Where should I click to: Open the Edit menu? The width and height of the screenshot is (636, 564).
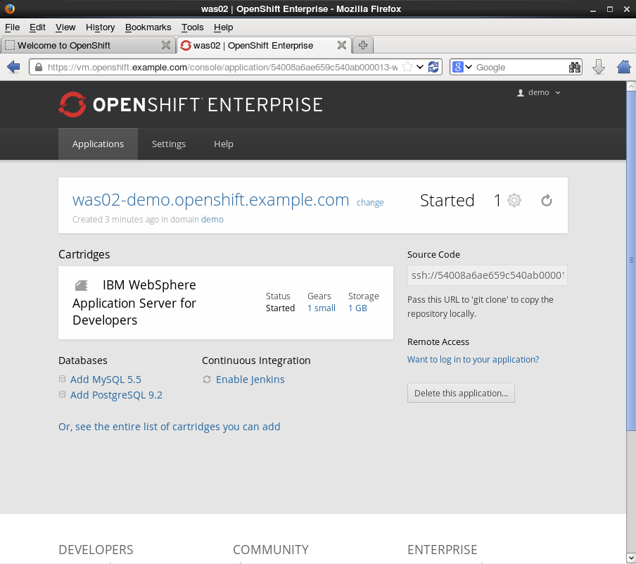point(37,27)
